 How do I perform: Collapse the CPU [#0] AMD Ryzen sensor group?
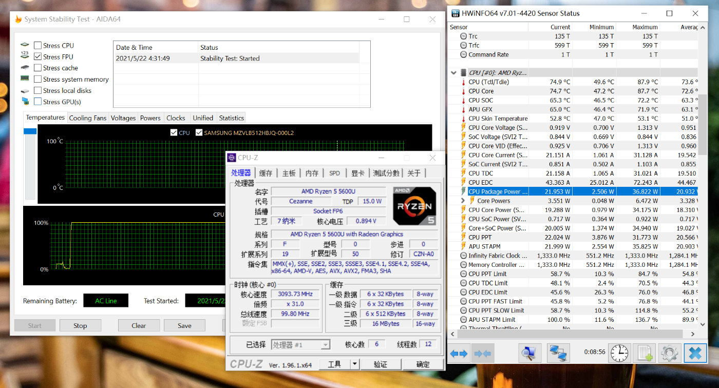click(453, 73)
